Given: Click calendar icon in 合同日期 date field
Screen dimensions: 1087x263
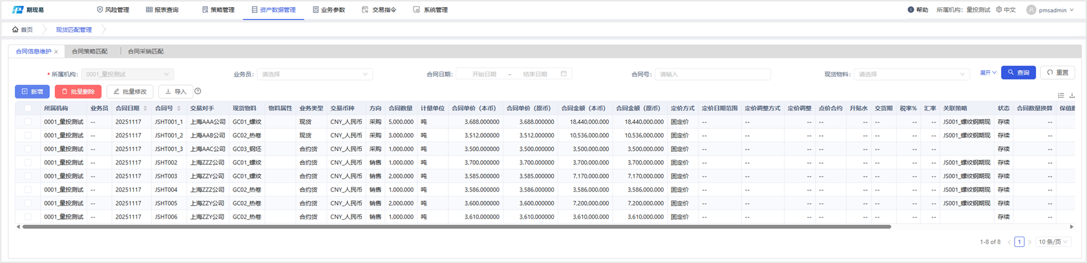Looking at the screenshot, I should click(564, 74).
